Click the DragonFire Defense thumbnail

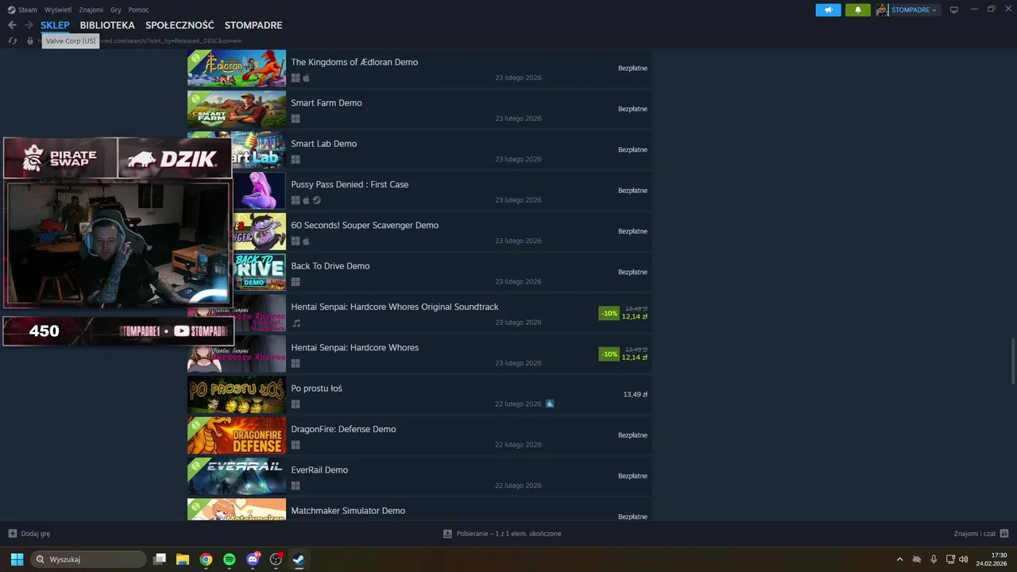[237, 435]
